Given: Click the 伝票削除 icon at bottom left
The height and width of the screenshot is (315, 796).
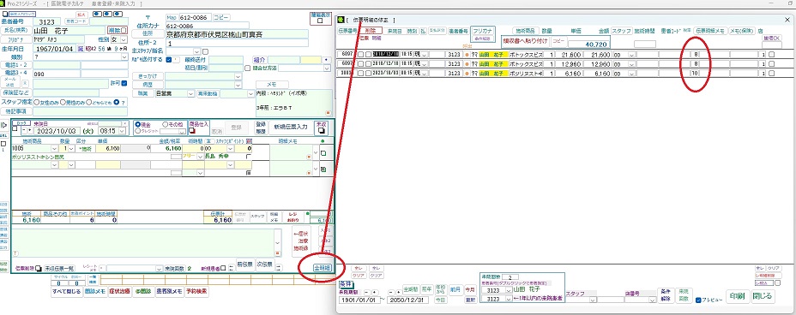Looking at the screenshot, I should (x=39, y=268).
